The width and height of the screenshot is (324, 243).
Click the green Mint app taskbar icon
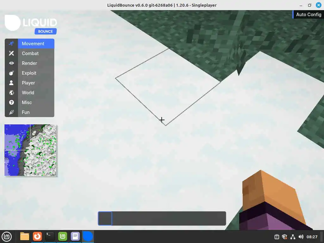click(63, 237)
